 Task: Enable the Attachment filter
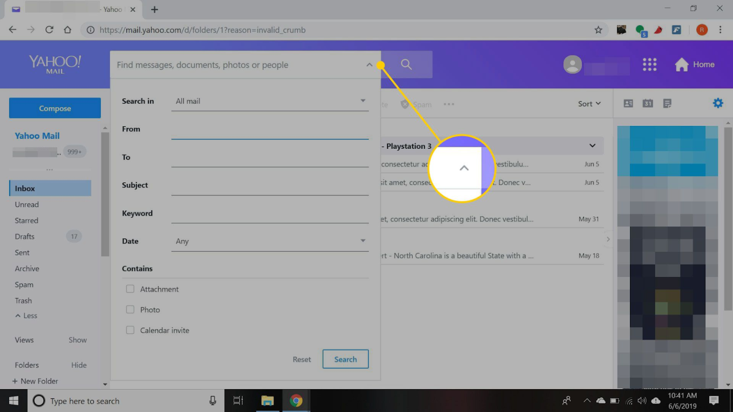coord(130,288)
